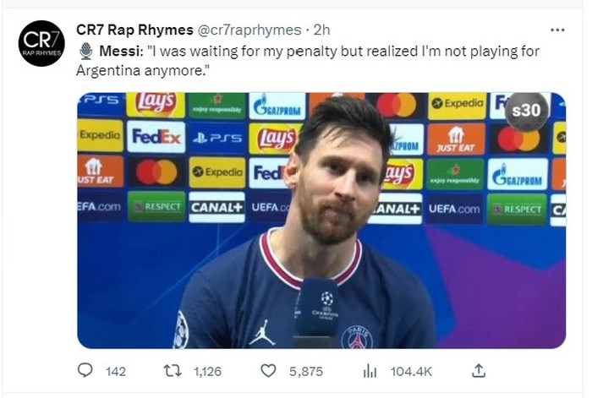Open the @cr7raprhymes handle link
The height and width of the screenshot is (398, 592).
[250, 30]
